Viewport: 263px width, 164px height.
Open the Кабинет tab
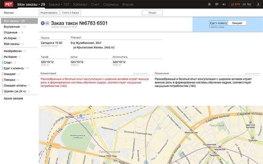80,4
